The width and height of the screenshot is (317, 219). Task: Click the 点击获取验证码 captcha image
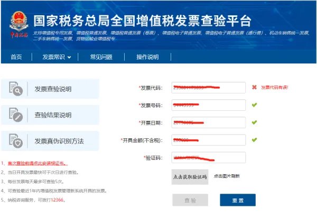190,177
